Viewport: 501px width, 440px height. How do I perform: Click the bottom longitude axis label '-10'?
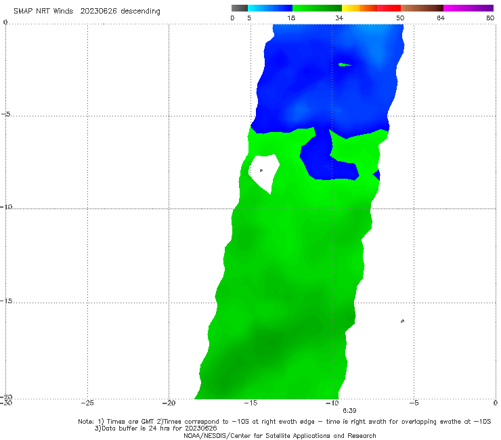pos(332,403)
